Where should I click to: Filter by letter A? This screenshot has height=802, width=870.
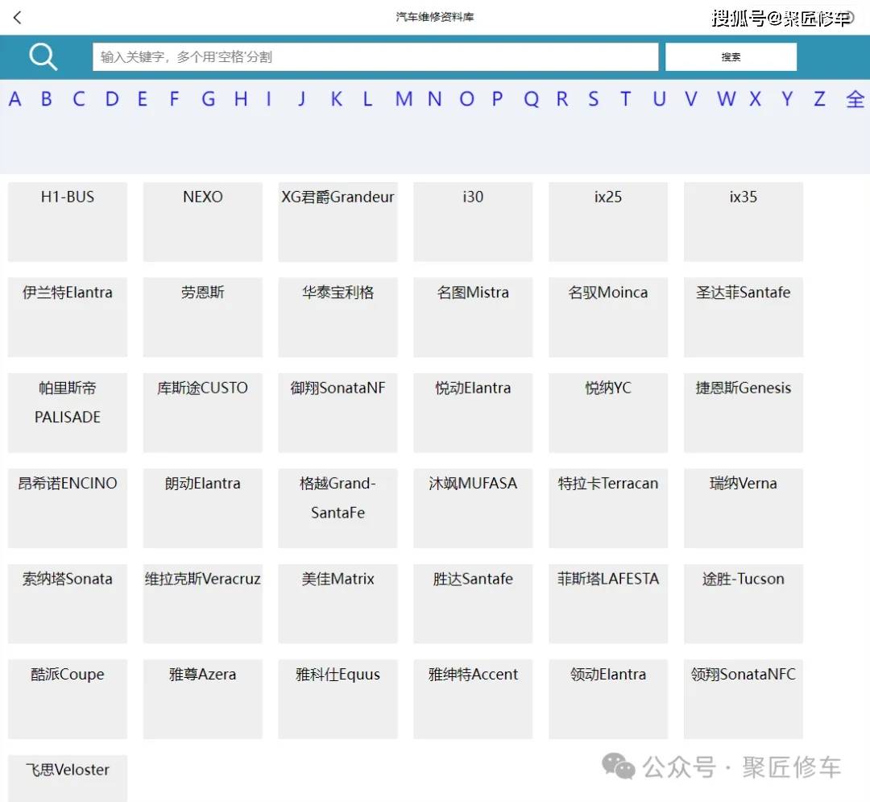(x=15, y=99)
